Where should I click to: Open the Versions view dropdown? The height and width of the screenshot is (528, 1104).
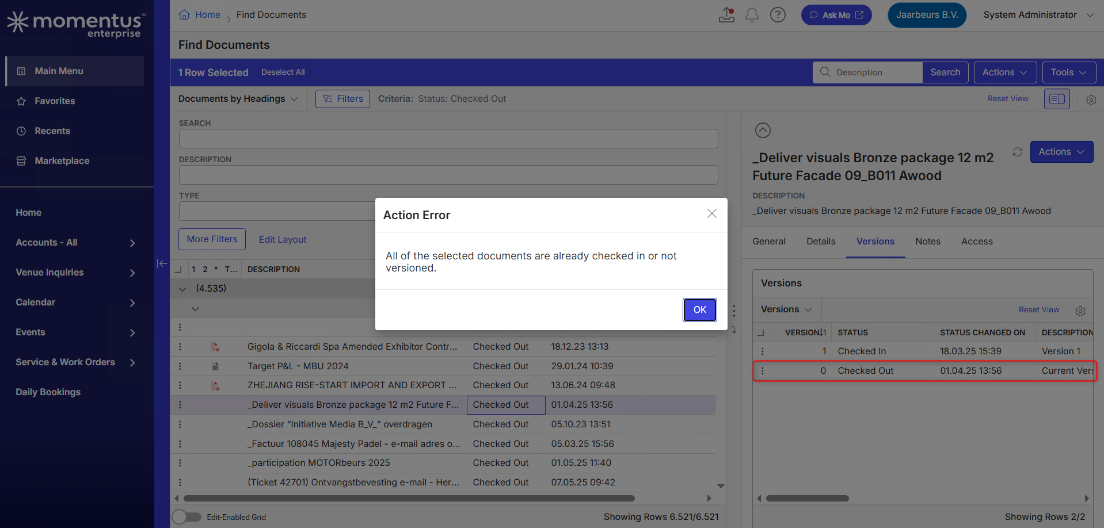786,309
